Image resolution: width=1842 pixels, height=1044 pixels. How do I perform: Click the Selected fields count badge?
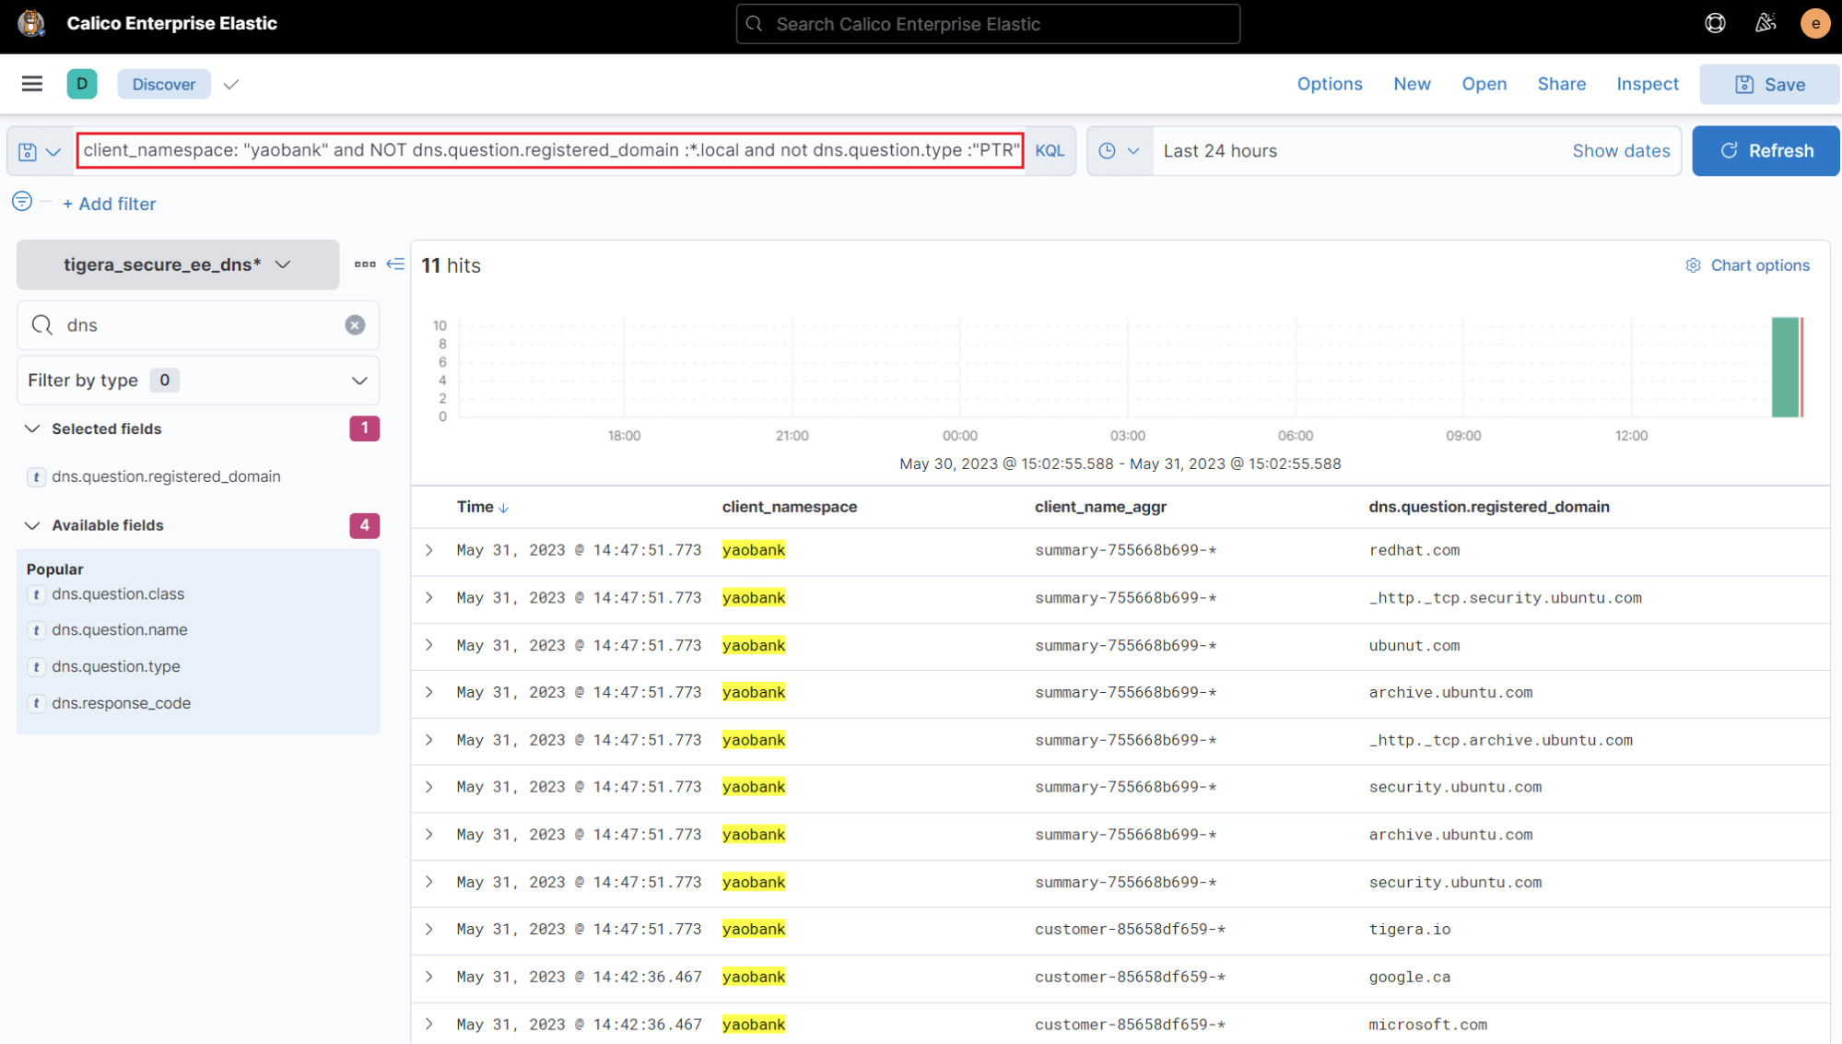(x=364, y=428)
